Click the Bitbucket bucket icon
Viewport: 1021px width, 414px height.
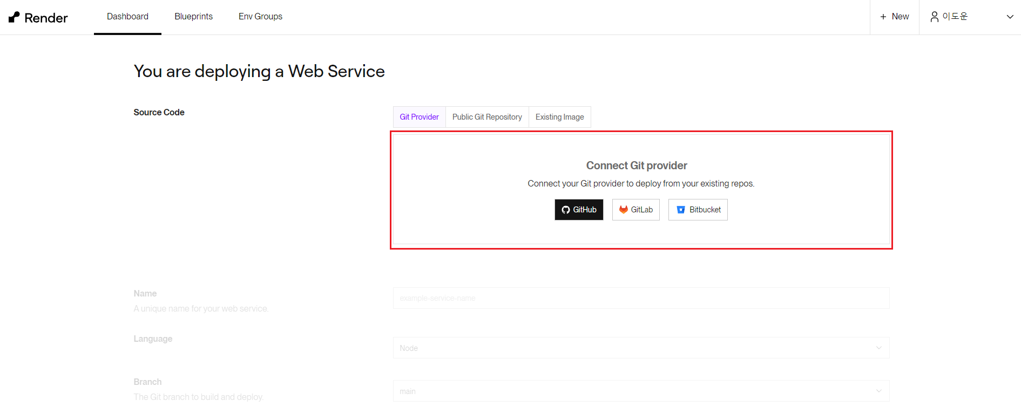[681, 210]
